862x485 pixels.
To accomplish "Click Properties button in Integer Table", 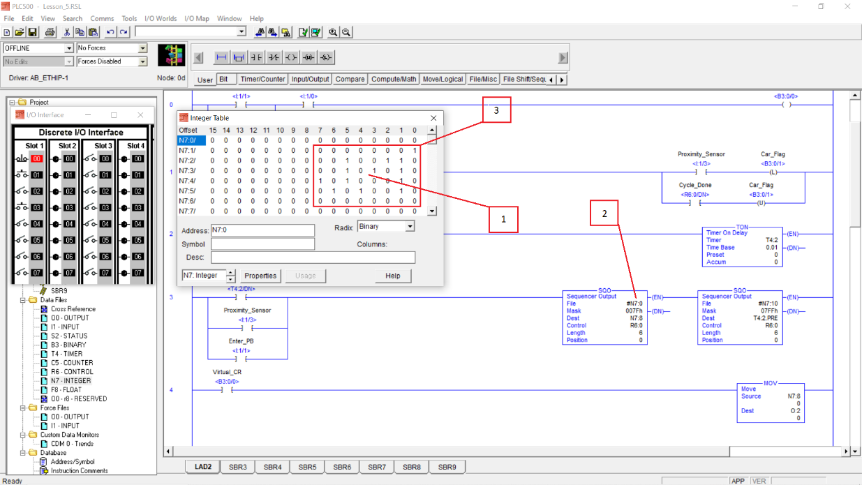I will coord(260,276).
